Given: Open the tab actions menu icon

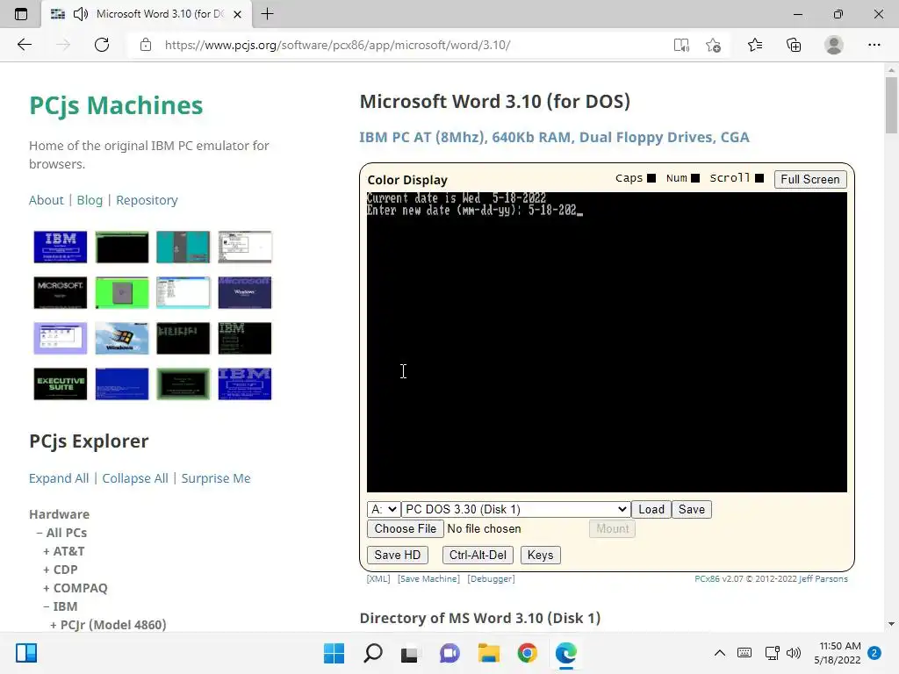Looking at the screenshot, I should [x=21, y=14].
